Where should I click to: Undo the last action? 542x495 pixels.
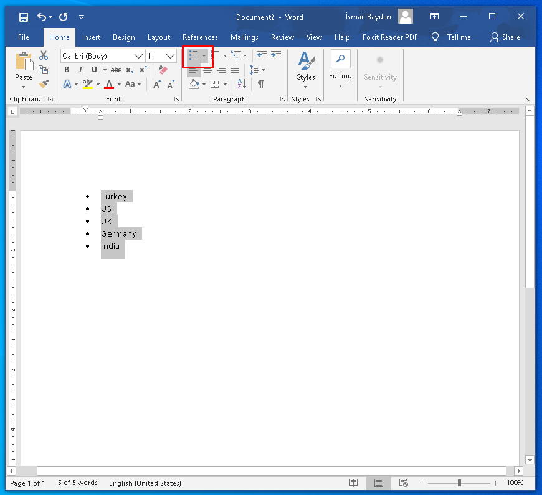tap(42, 17)
